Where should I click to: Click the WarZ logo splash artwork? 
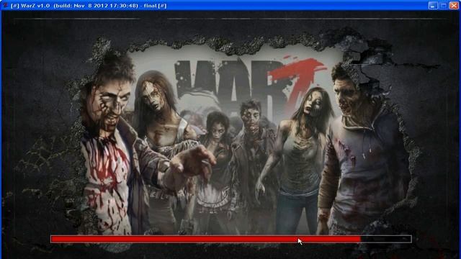250,88
